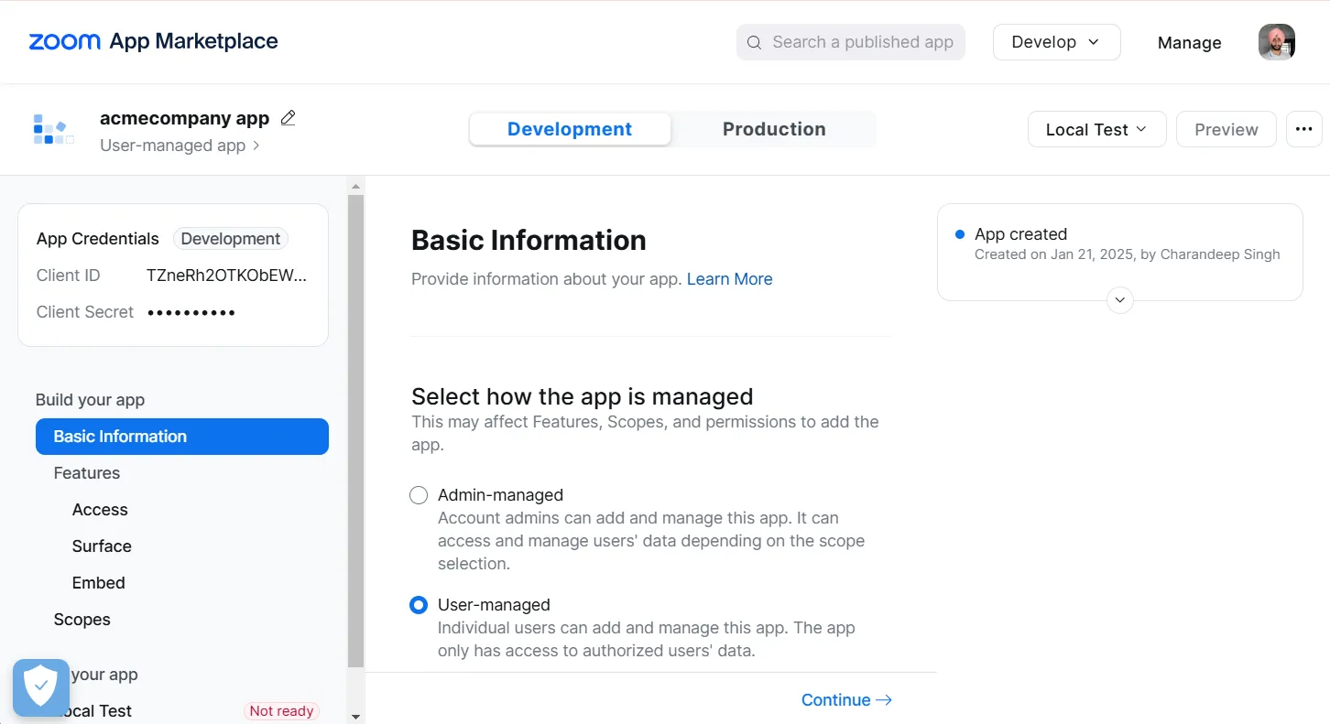The image size is (1330, 724).
Task: Open the Embed sidebar item
Action: (x=99, y=583)
